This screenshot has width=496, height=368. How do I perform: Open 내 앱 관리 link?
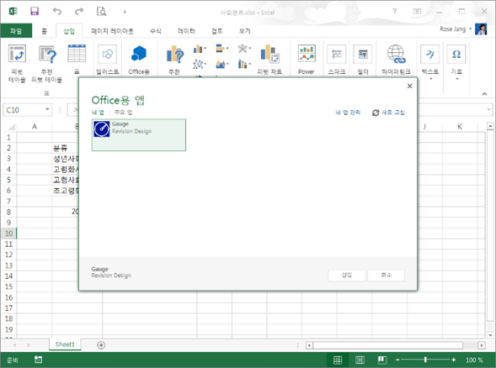[348, 113]
